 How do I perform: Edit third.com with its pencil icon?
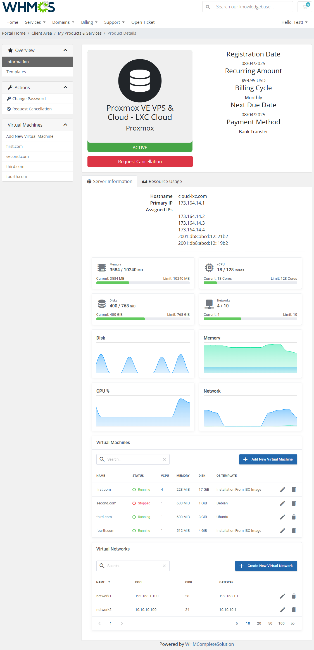tap(282, 517)
